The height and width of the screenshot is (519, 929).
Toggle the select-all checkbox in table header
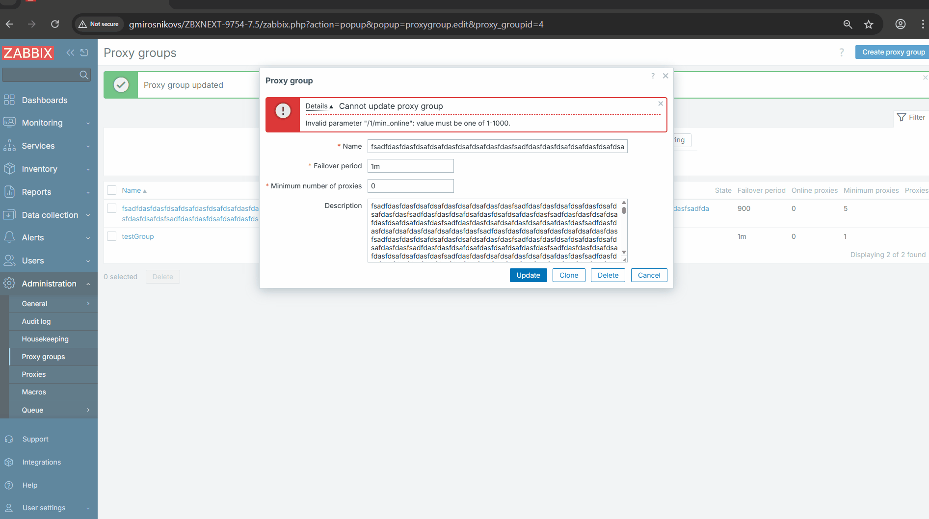[x=112, y=190]
